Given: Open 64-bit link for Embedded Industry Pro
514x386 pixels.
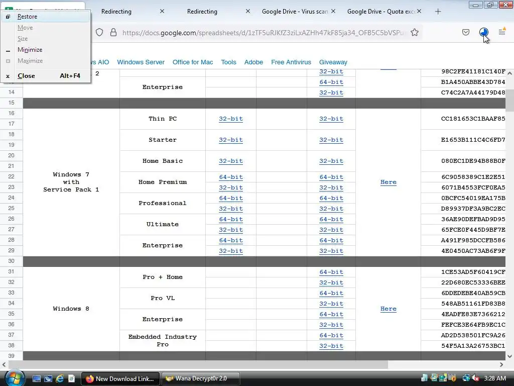Looking at the screenshot, I should click(x=331, y=335).
